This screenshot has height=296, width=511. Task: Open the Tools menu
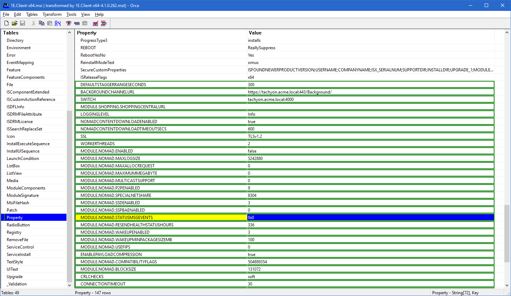click(71, 14)
